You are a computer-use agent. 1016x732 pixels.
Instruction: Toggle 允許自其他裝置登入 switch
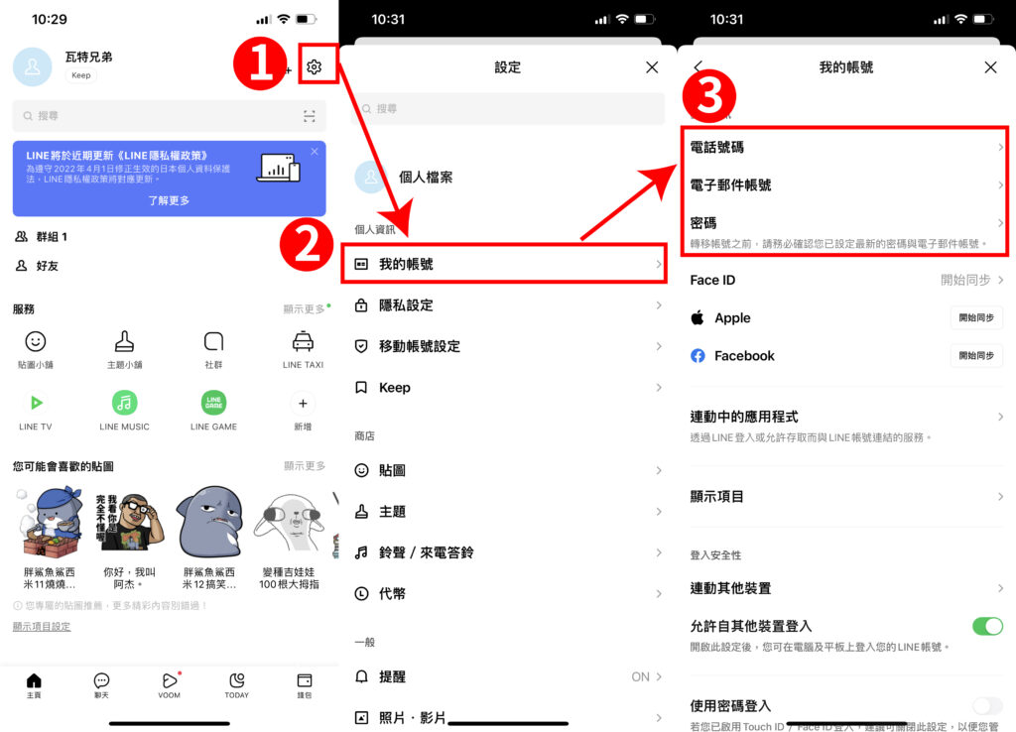pyautogui.click(x=987, y=626)
